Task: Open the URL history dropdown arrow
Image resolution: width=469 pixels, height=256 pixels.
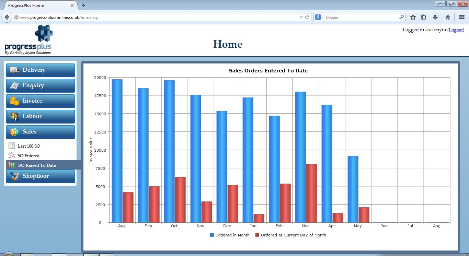Action: point(301,17)
